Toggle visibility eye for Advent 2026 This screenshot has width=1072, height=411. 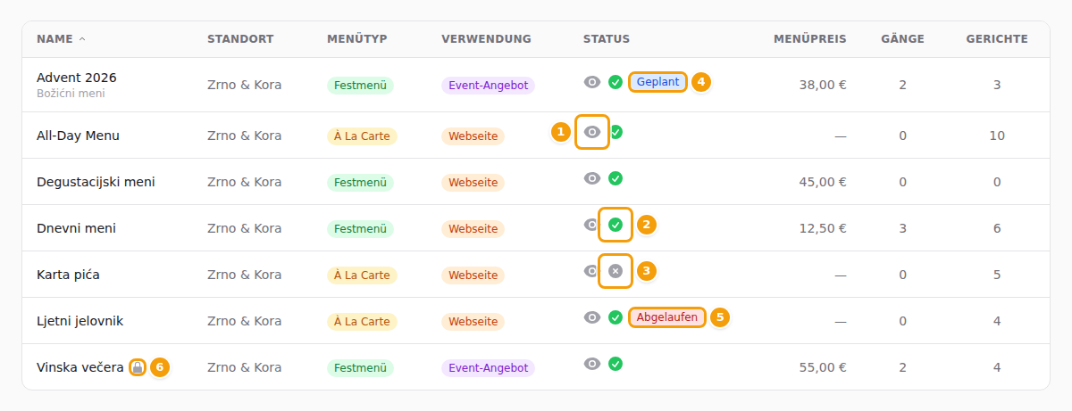coord(591,82)
